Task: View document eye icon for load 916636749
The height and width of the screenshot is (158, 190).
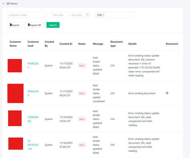Action: point(167,93)
